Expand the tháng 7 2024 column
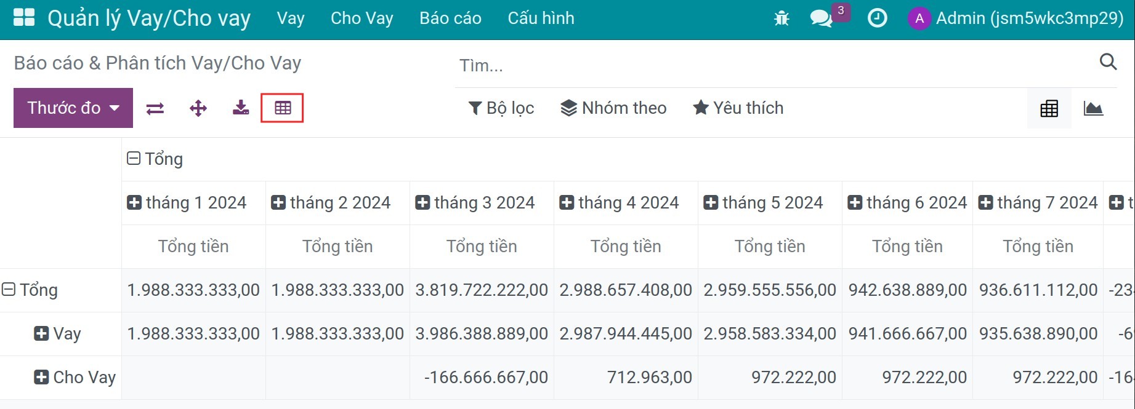Image resolution: width=1135 pixels, height=409 pixels. point(1038,202)
